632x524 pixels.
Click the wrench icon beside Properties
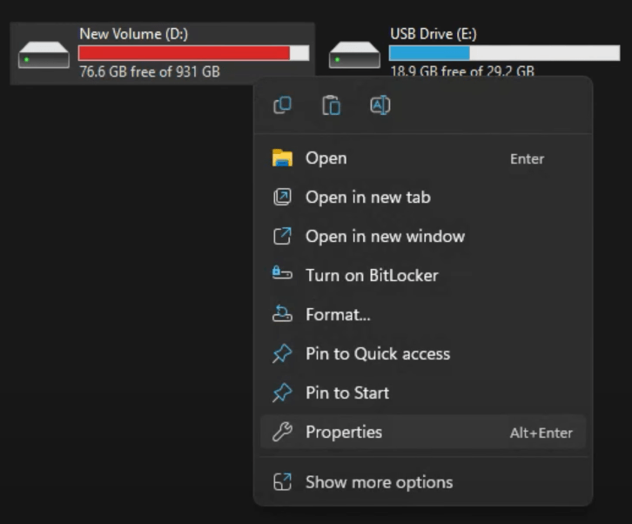coord(282,433)
